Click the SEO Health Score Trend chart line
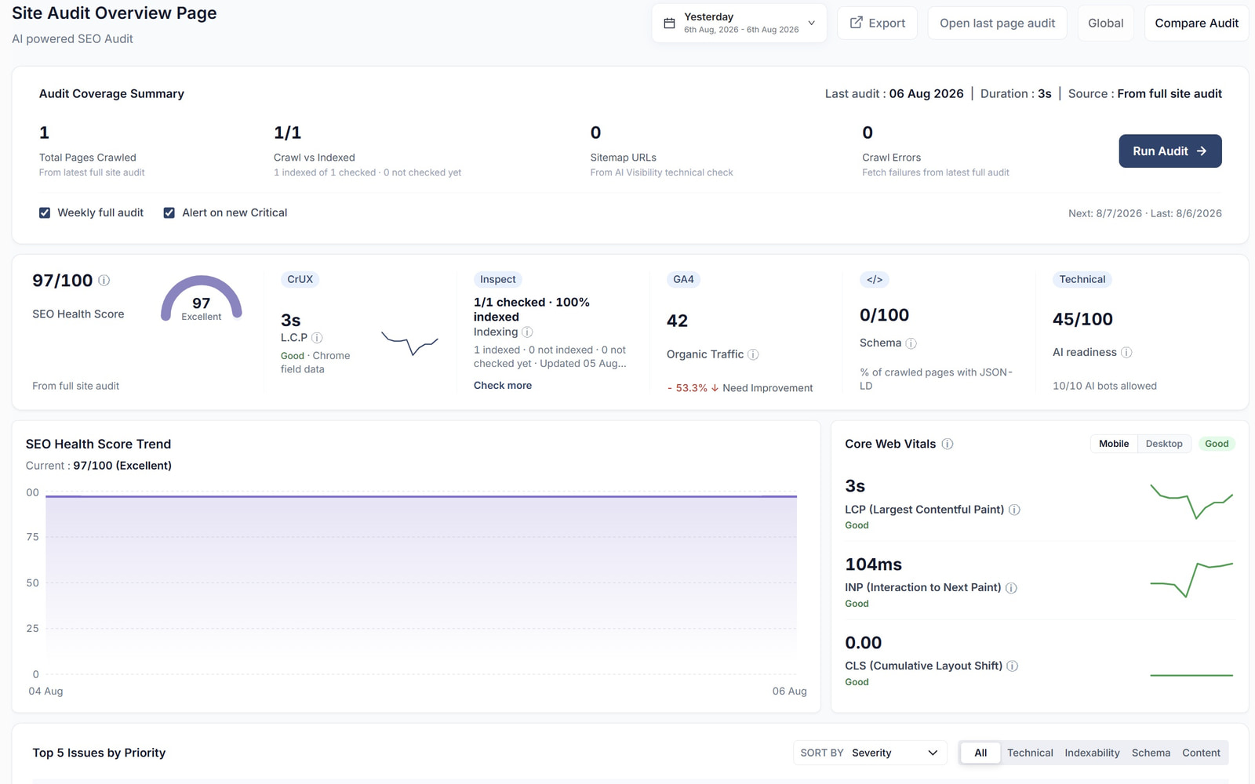This screenshot has height=784, width=1255. [421, 496]
